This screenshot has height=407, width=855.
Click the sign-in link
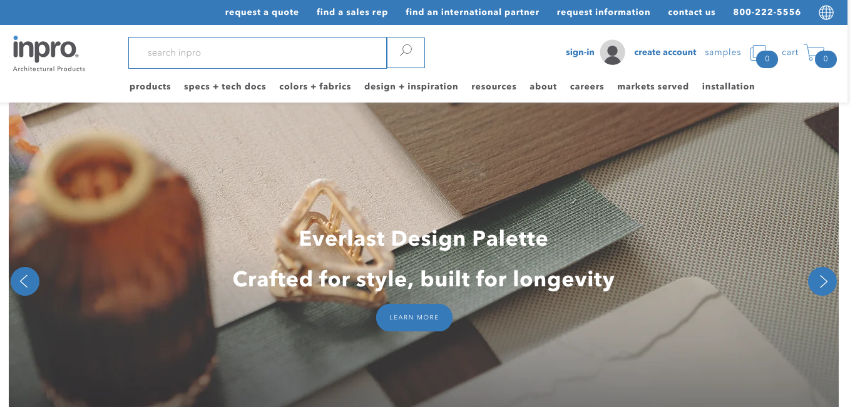point(580,53)
